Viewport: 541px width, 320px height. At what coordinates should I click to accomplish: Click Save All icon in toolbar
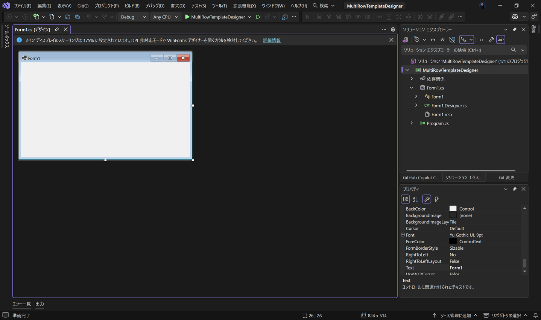tap(78, 17)
